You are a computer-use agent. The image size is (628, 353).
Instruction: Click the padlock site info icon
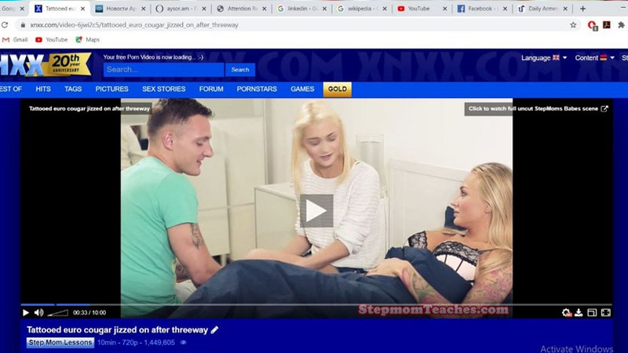tap(23, 25)
